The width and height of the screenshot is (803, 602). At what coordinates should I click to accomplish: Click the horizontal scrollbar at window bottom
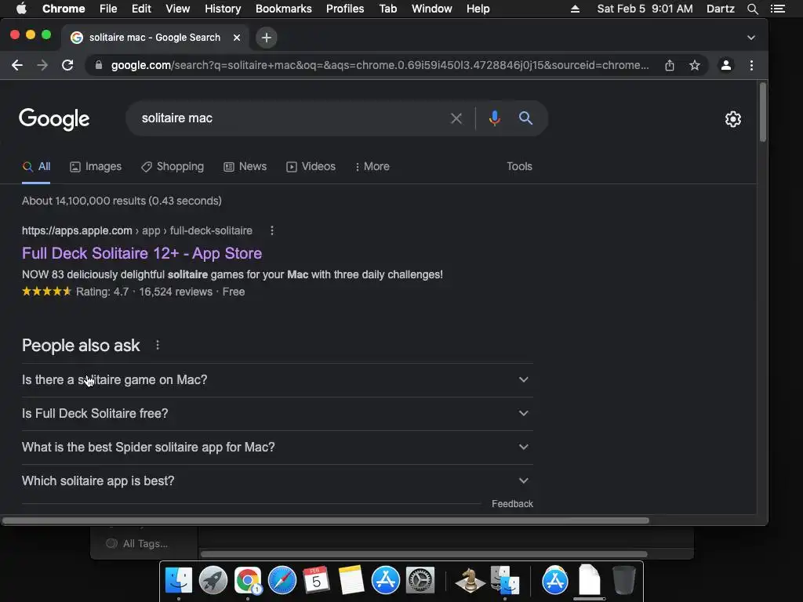click(325, 520)
